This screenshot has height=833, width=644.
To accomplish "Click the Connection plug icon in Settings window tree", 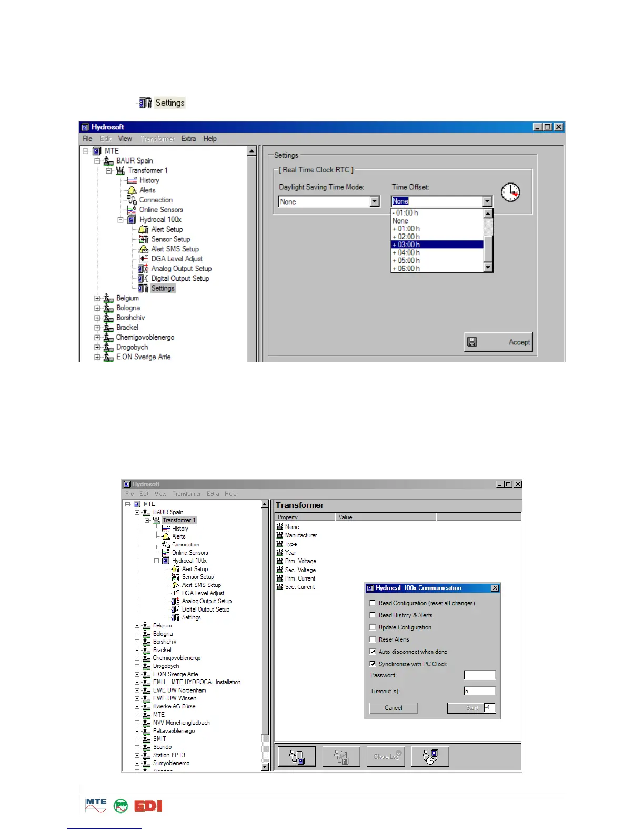I will tap(132, 200).
